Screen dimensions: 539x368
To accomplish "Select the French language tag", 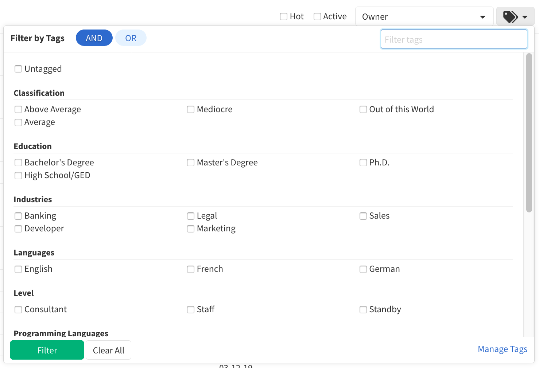I will coord(190,269).
